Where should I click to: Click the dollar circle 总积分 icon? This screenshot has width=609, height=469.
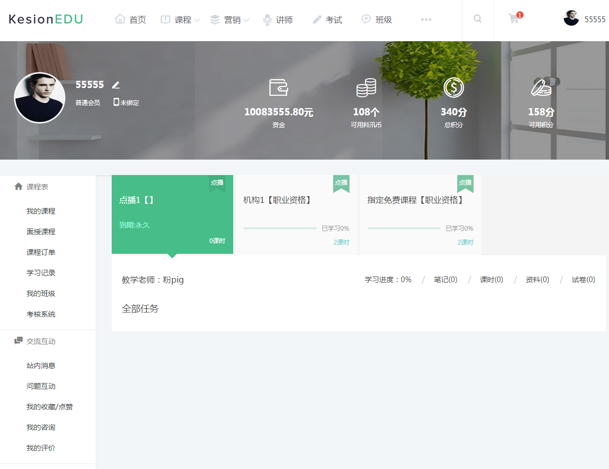[454, 88]
